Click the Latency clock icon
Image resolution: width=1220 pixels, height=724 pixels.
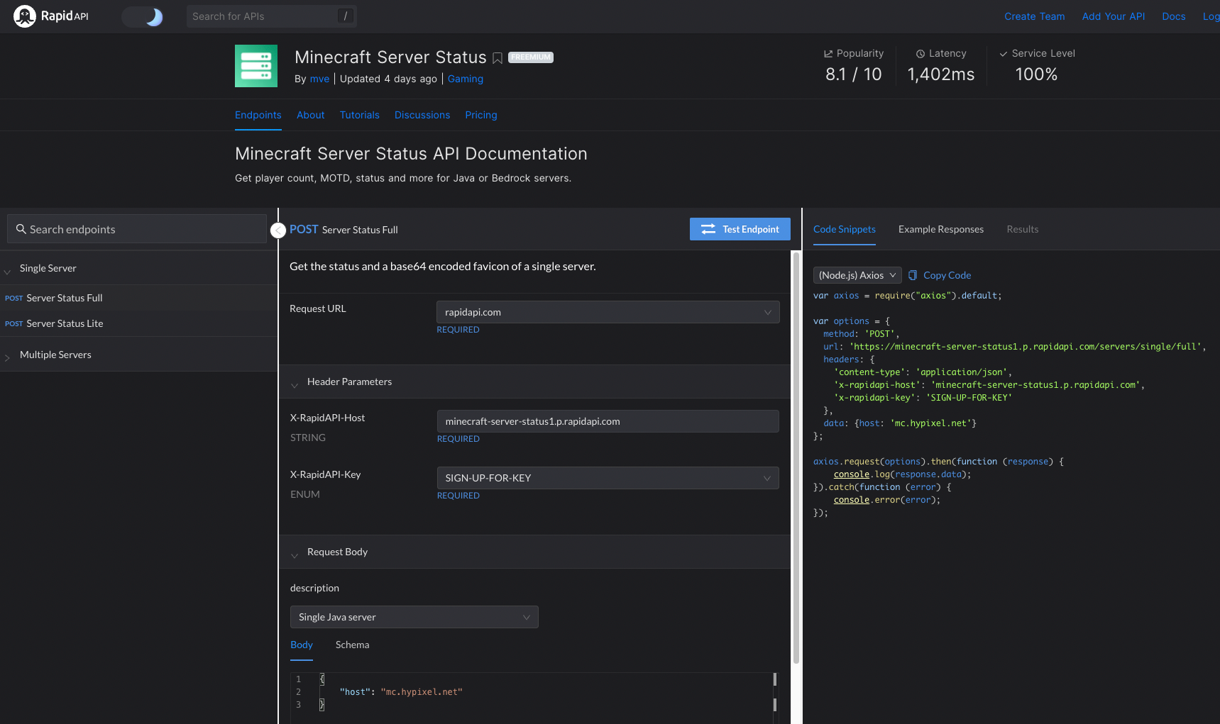tap(921, 54)
